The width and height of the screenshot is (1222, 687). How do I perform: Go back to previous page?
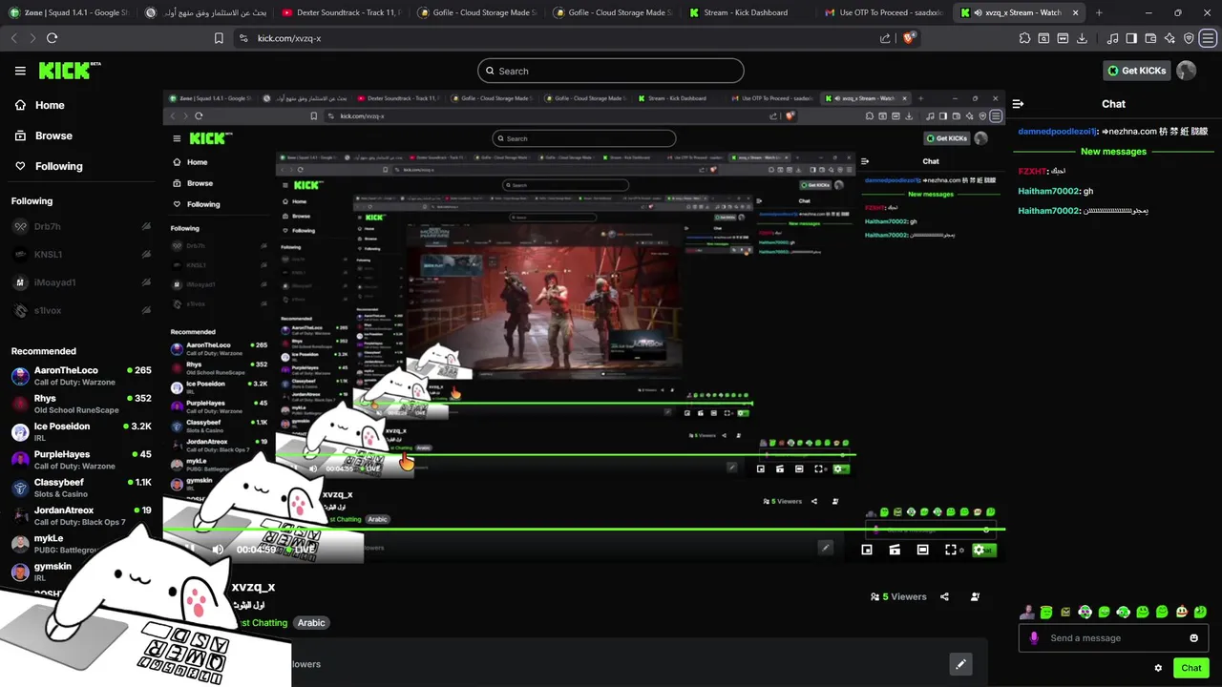13,38
